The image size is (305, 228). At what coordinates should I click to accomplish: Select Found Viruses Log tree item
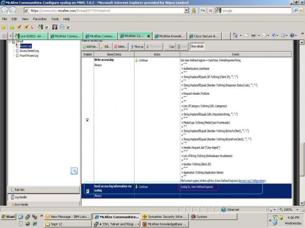click(x=29, y=56)
